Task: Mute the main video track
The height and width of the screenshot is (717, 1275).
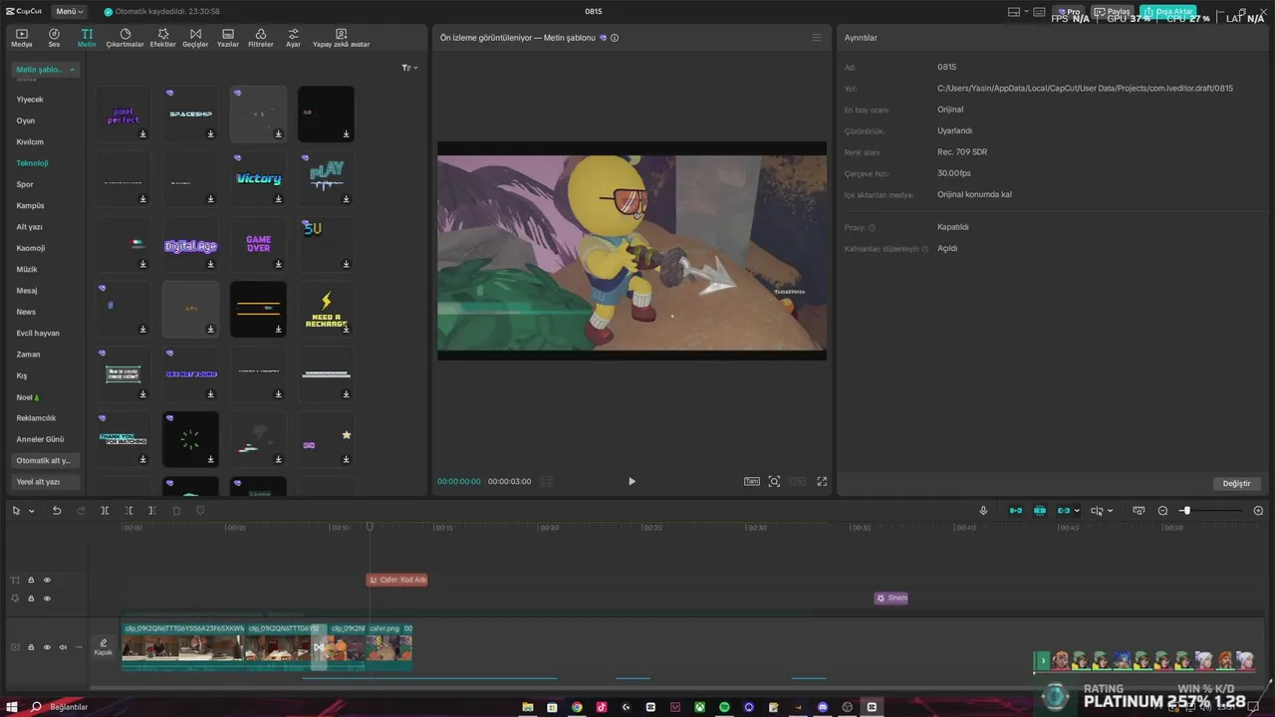Action: [63, 647]
